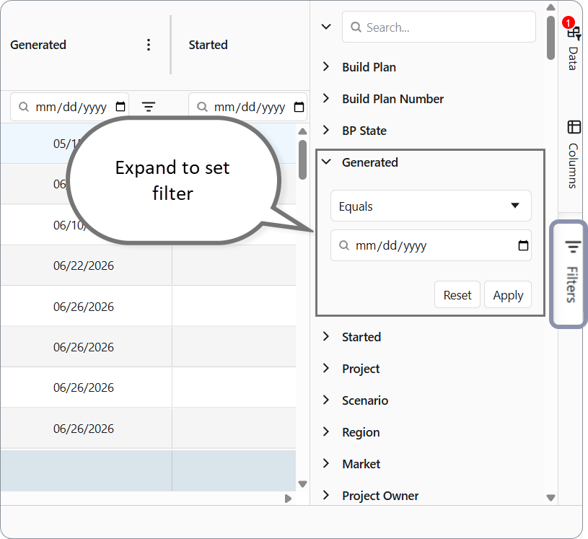Expand the Build Plan Number filter
This screenshot has width=588, height=539.
click(326, 99)
